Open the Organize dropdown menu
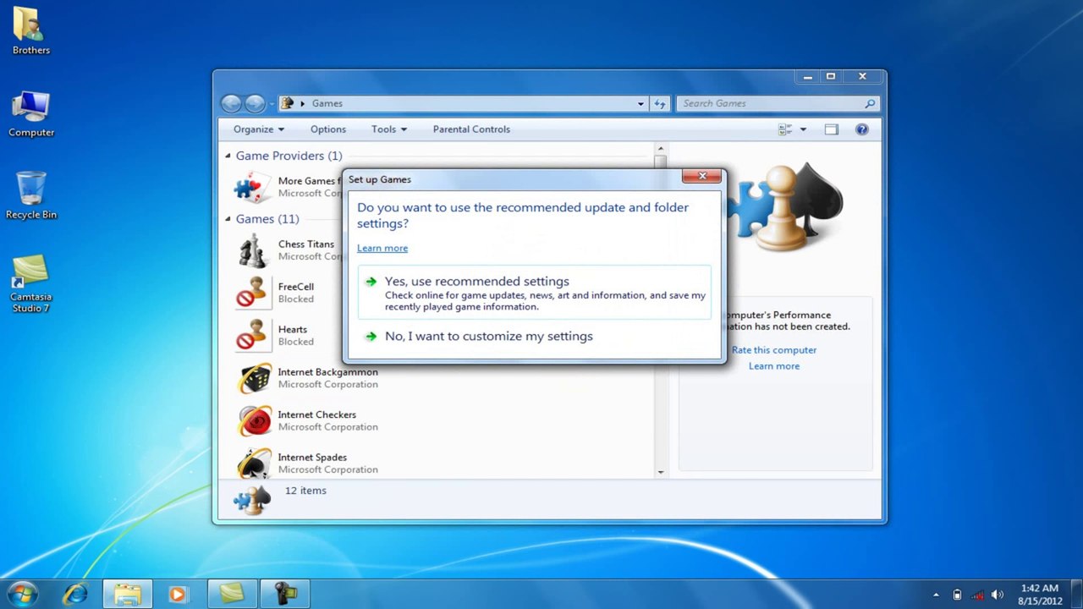1083x609 pixels. coord(259,129)
